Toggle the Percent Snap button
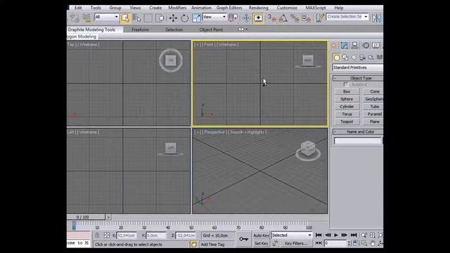 pos(295,18)
